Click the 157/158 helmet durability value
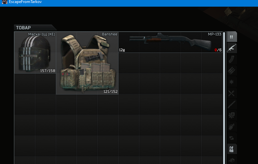 (48, 71)
